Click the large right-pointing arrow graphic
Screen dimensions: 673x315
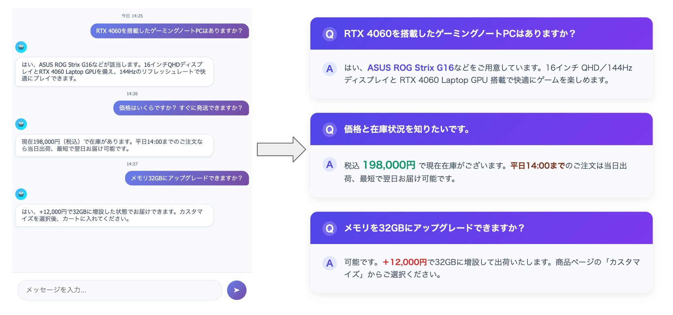[281, 149]
